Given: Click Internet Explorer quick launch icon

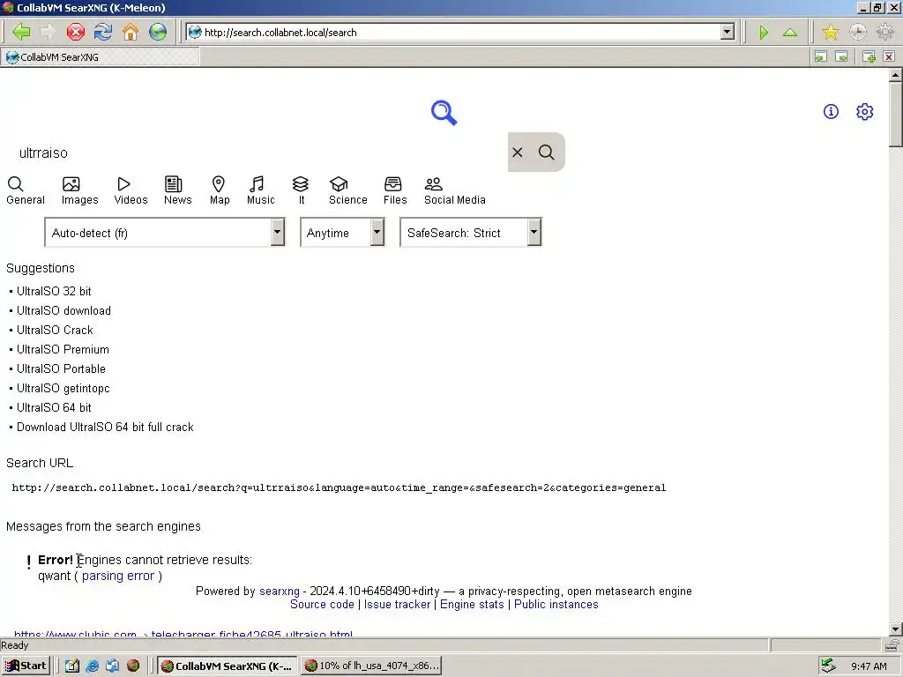Looking at the screenshot, I should (92, 666).
